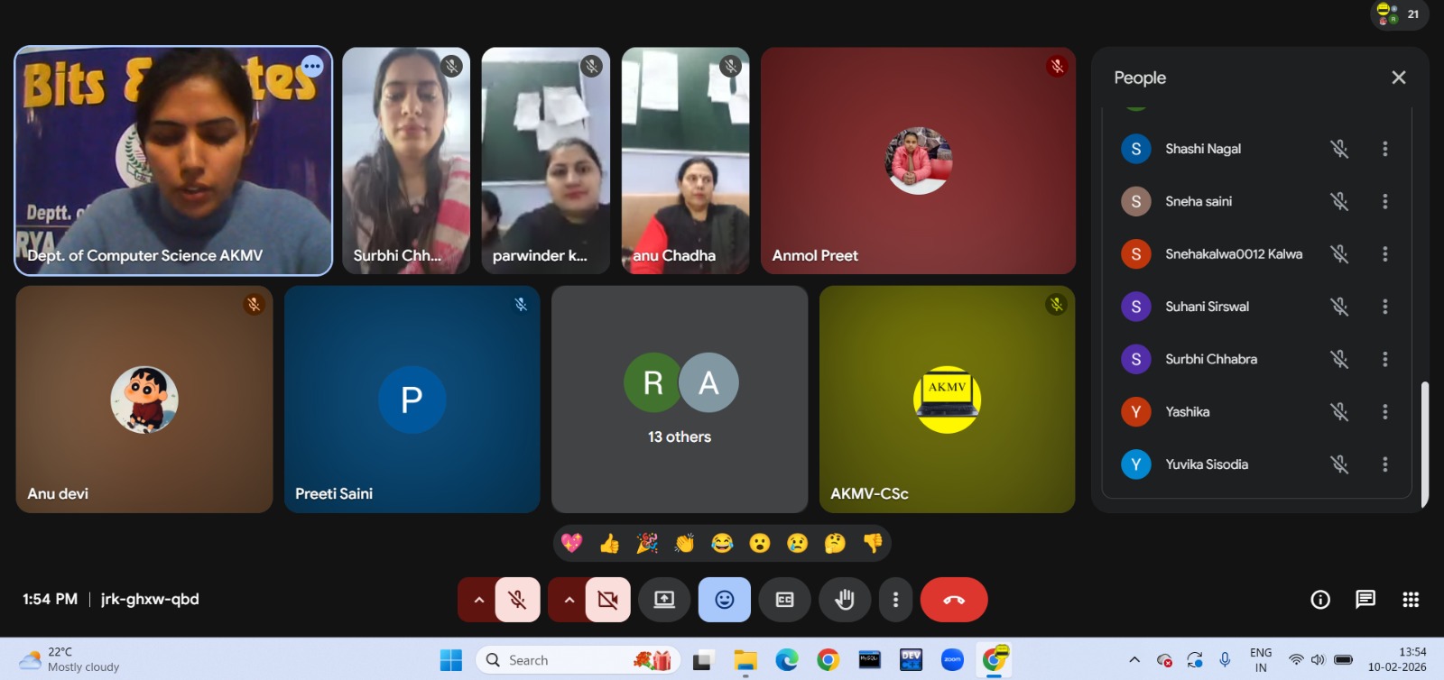Viewport: 1444px width, 680px height.
Task: Send a thumbs up reaction
Action: pyautogui.click(x=609, y=543)
